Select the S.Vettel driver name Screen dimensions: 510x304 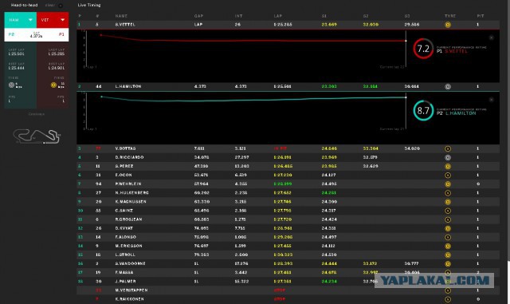pos(125,25)
